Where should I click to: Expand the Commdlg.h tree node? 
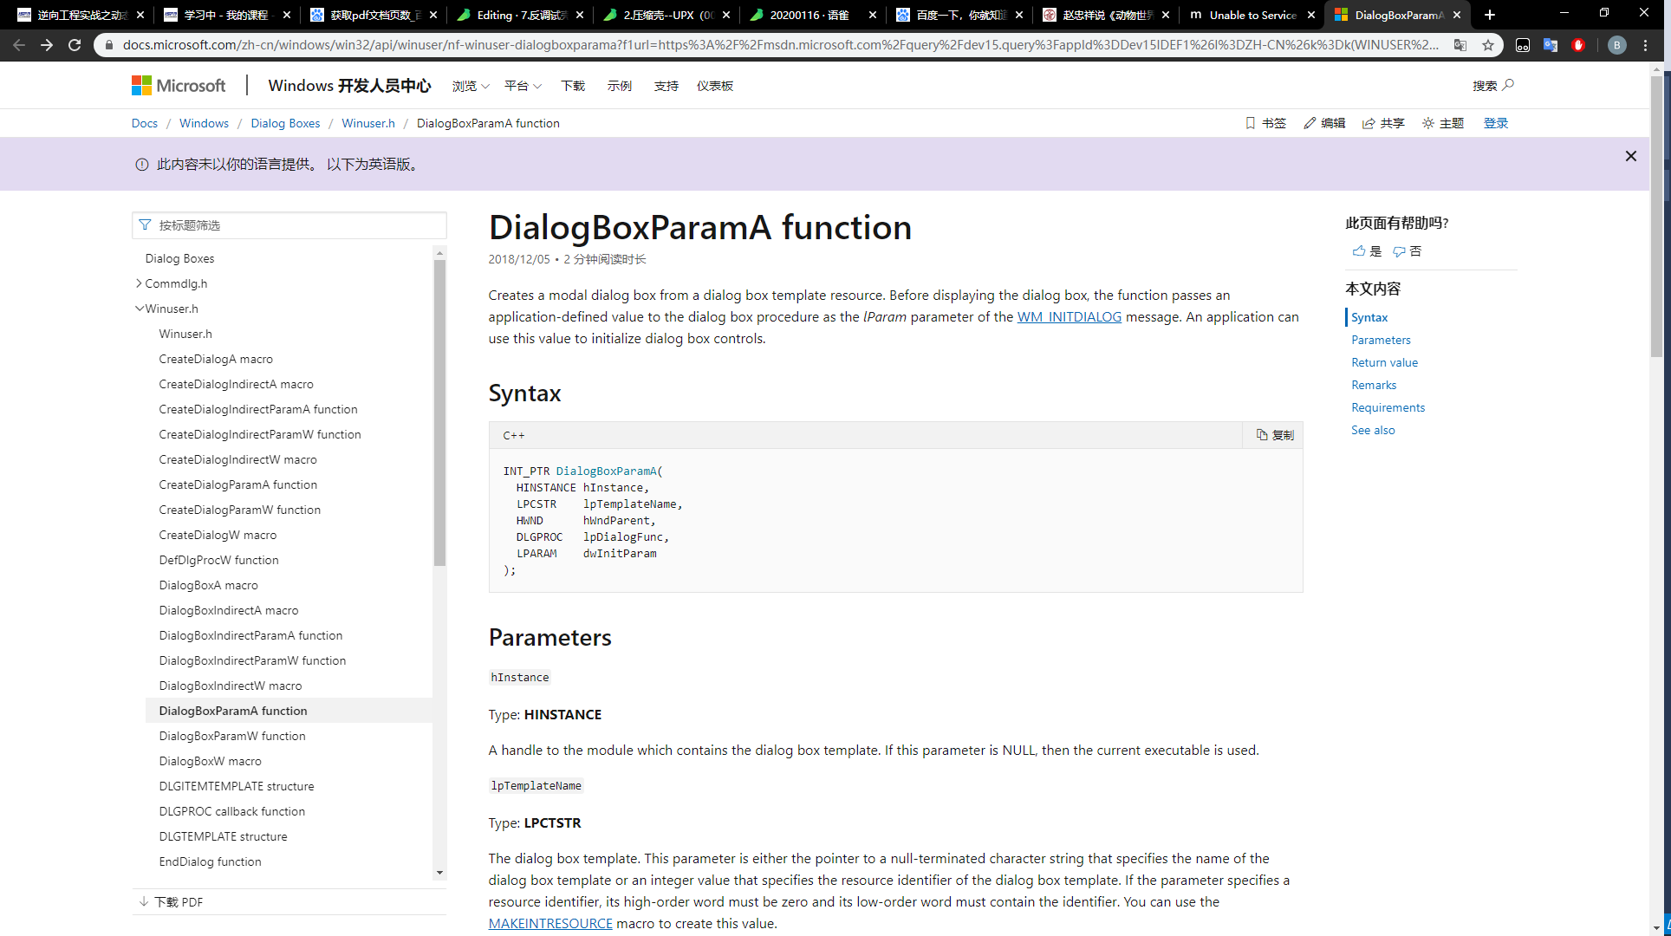(x=139, y=283)
